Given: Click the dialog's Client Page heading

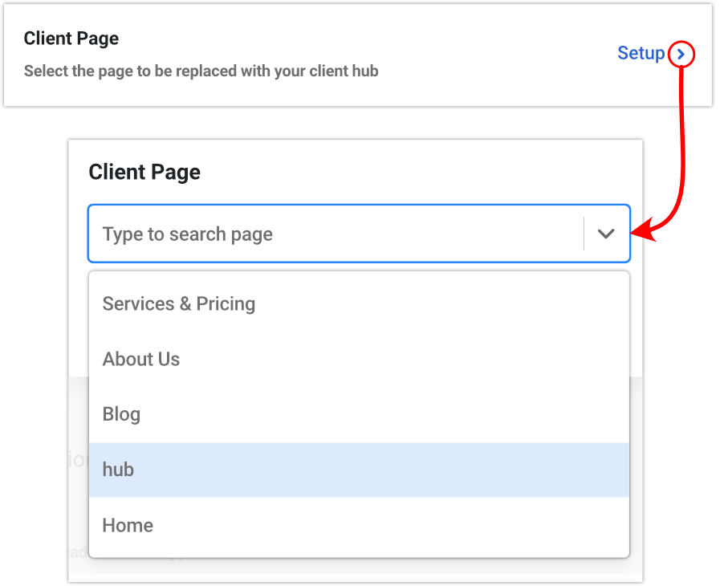Looking at the screenshot, I should pos(144,173).
